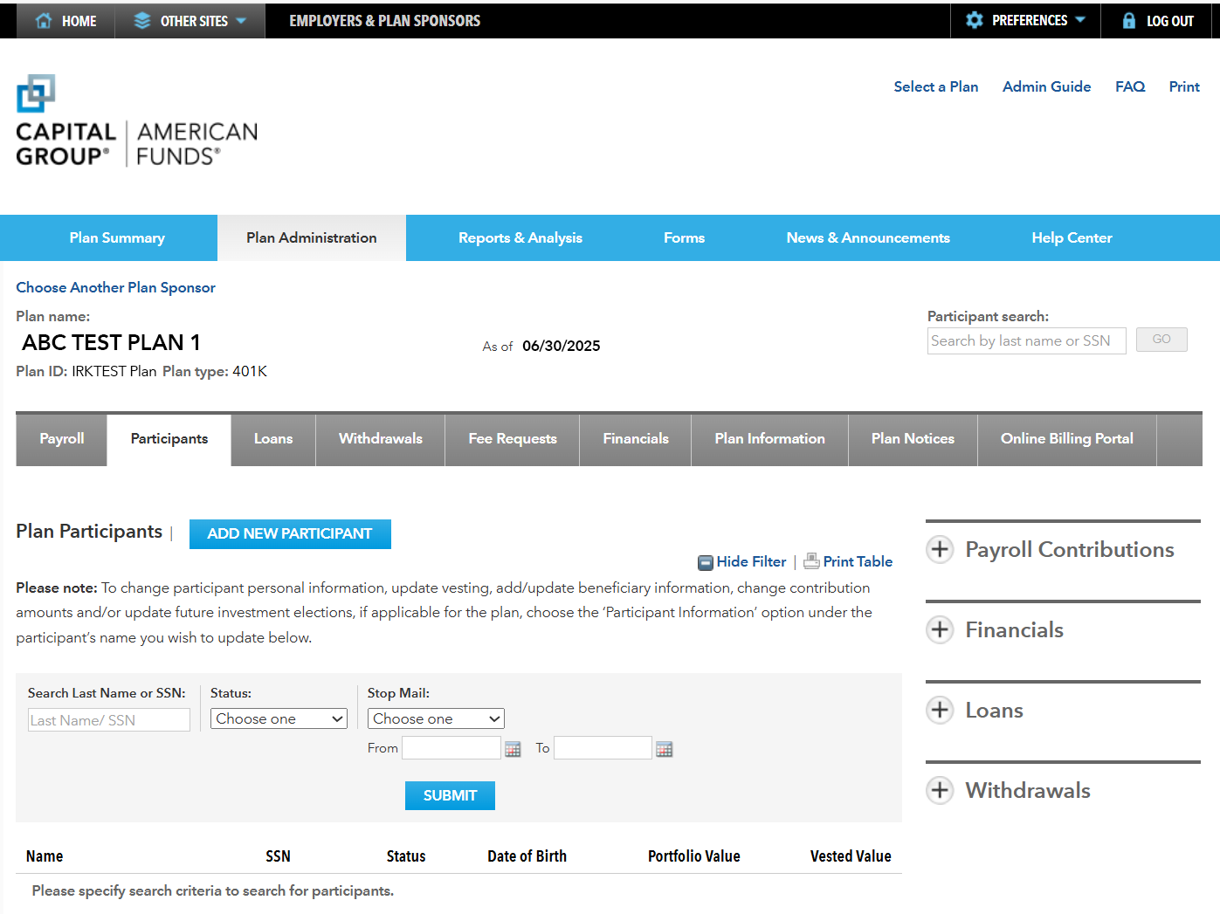Open the From date calendar picker

tap(513, 748)
